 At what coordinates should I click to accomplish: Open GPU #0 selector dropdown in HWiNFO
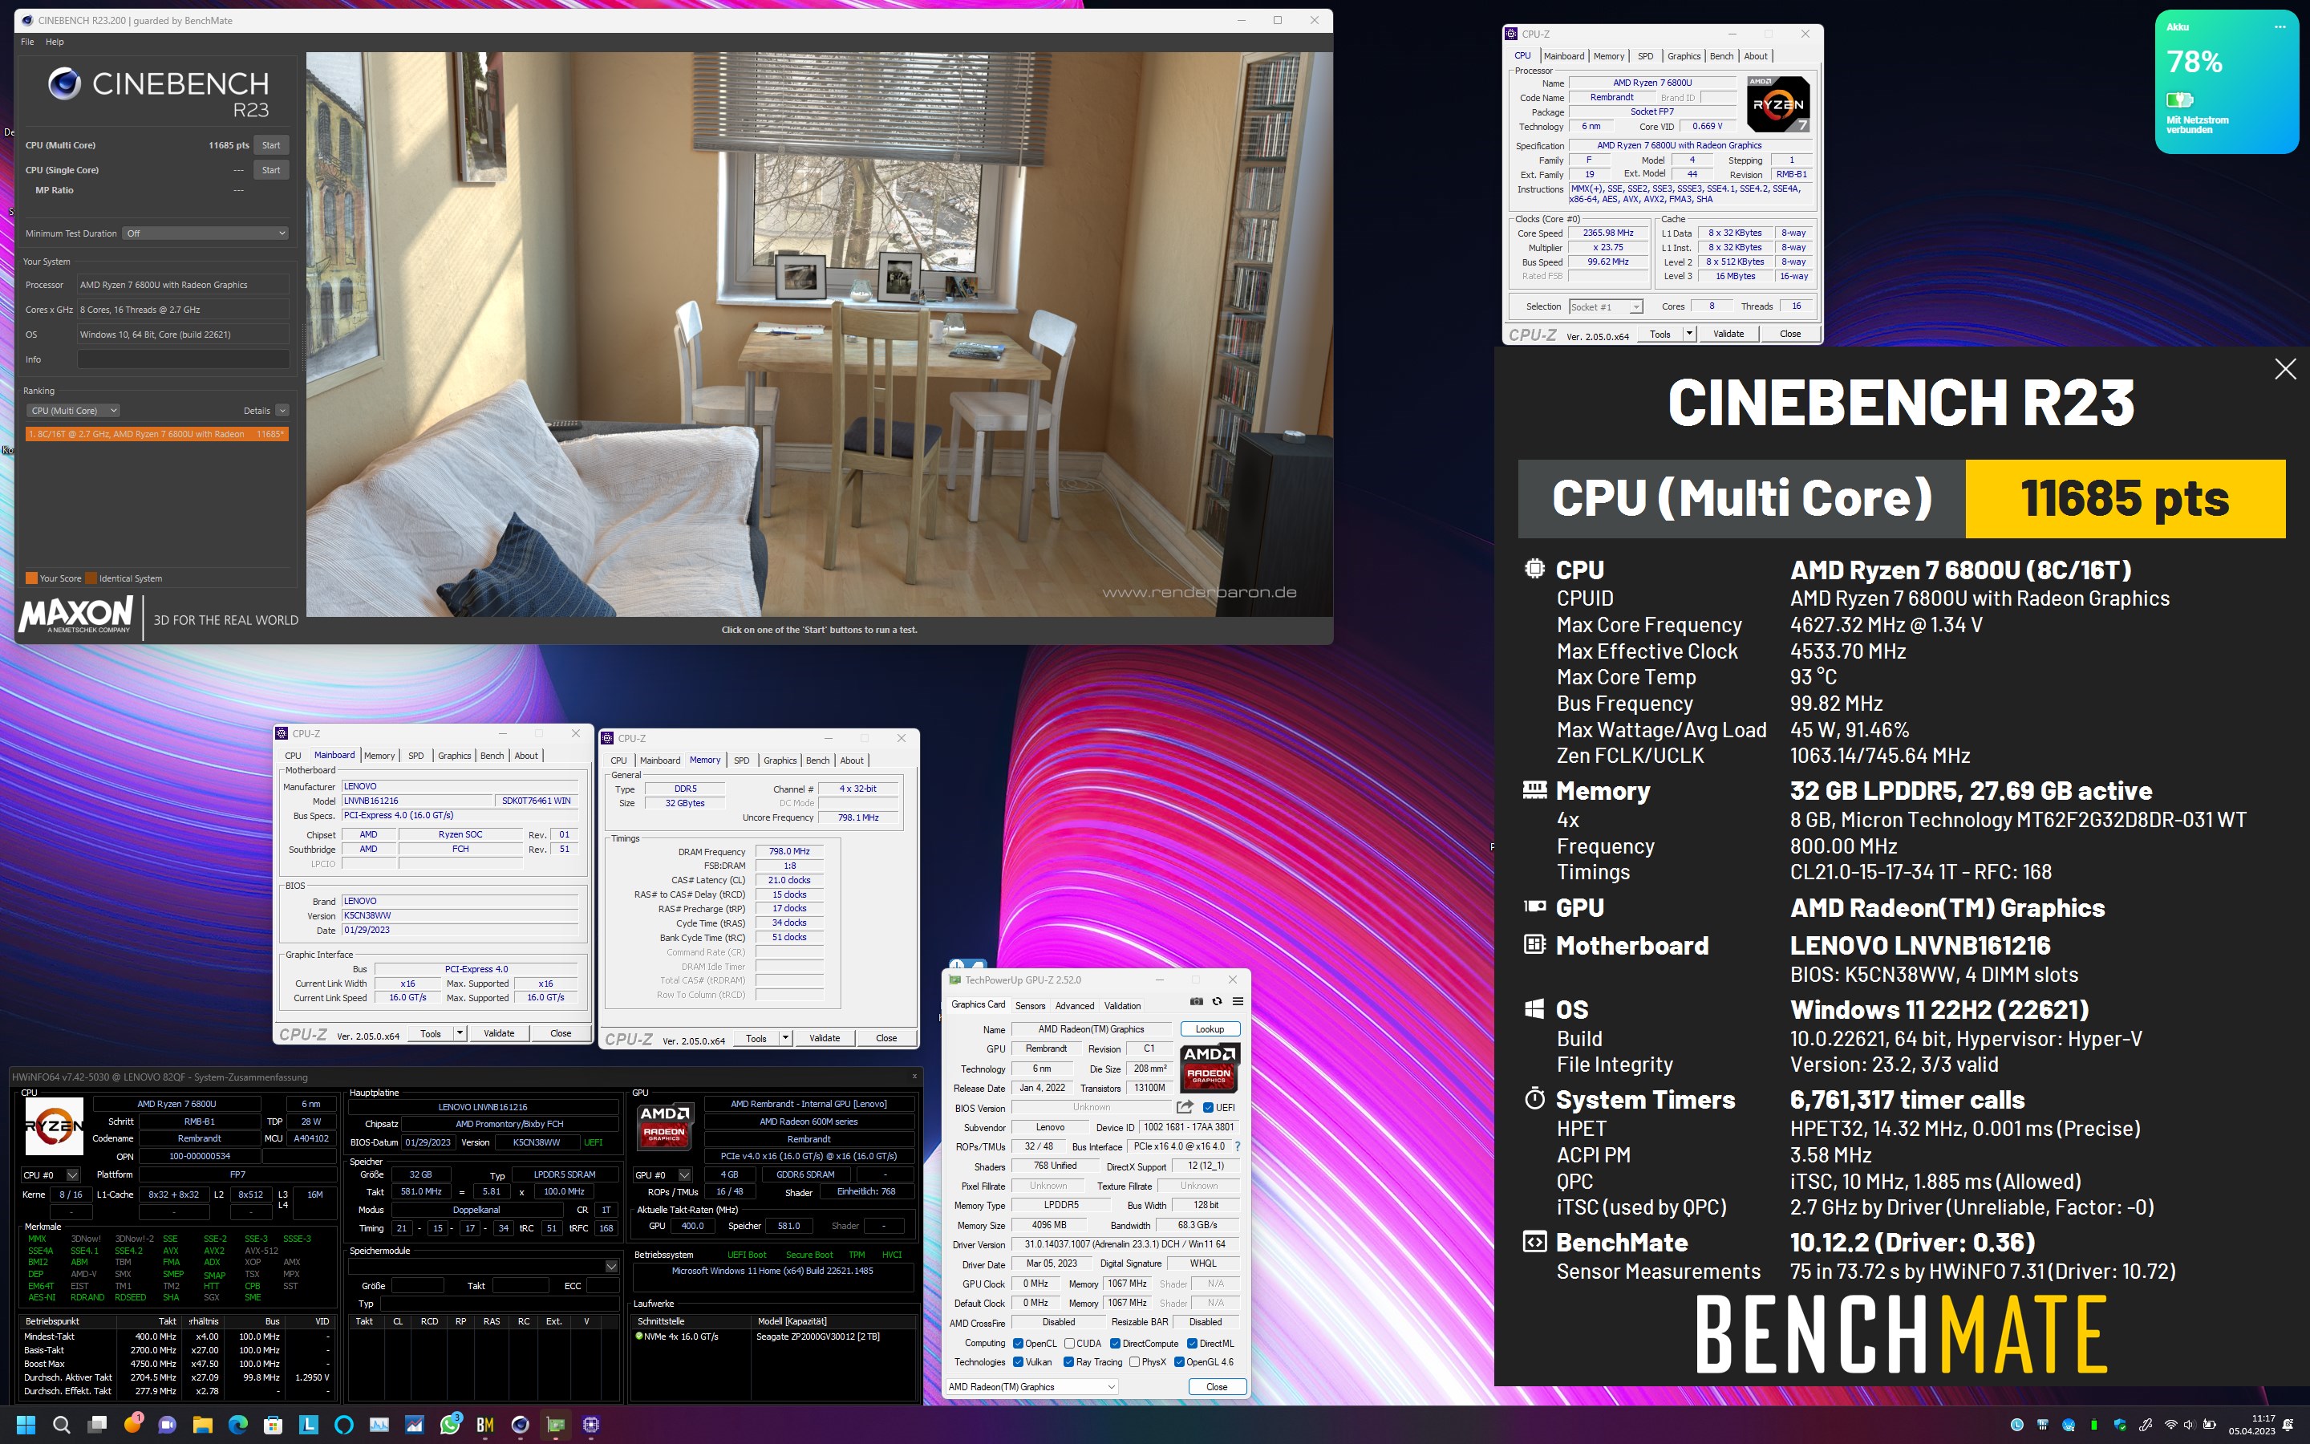(663, 1174)
